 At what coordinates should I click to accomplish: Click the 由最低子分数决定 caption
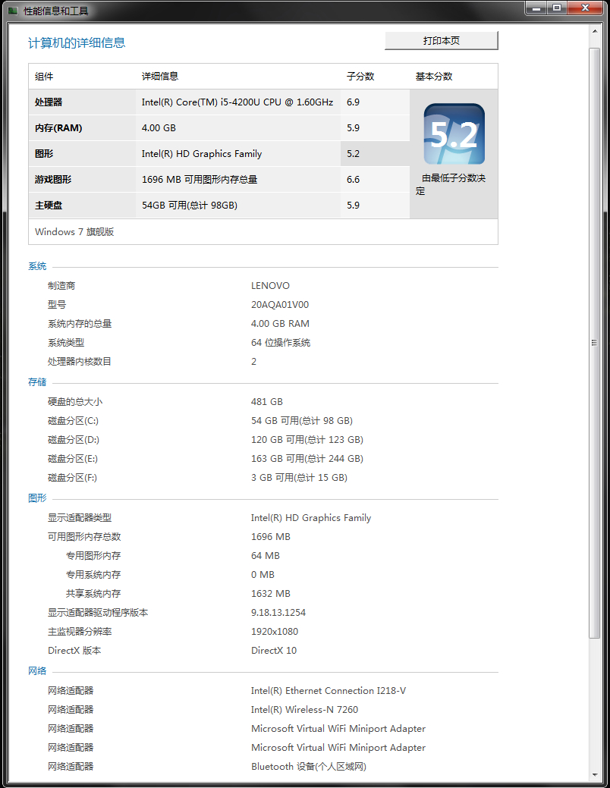coord(451,184)
